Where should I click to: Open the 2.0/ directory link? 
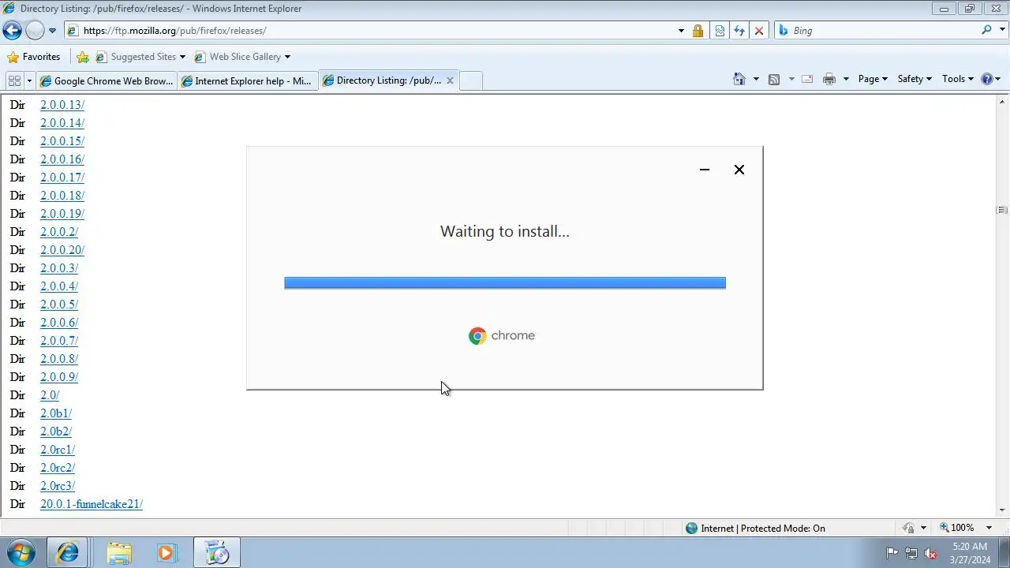pyautogui.click(x=50, y=395)
